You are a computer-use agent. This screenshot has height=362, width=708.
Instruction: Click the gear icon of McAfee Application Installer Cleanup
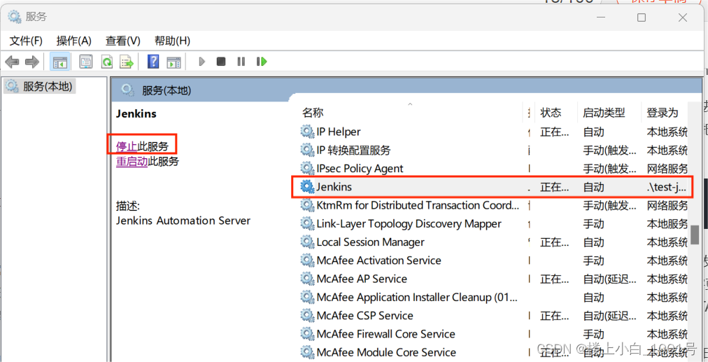[x=307, y=298]
